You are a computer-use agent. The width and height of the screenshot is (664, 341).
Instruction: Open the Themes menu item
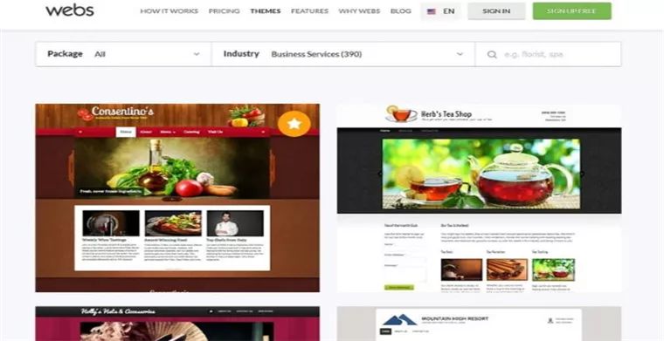265,11
